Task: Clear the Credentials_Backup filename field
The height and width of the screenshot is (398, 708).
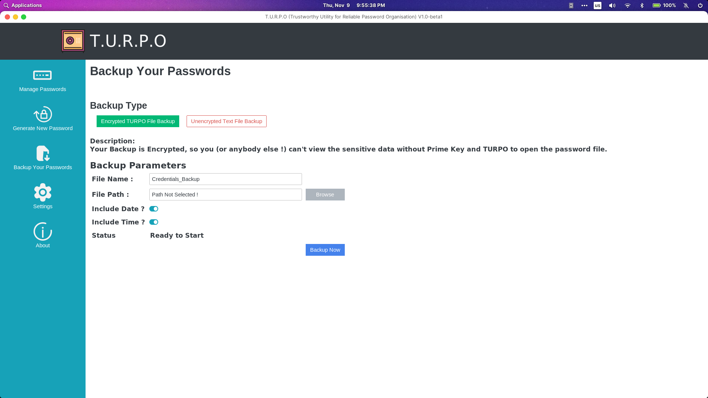Action: tap(225, 179)
